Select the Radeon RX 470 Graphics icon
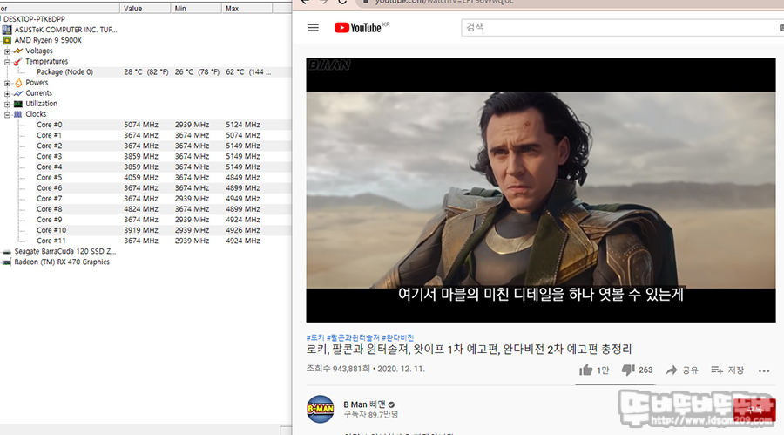 (x=7, y=262)
